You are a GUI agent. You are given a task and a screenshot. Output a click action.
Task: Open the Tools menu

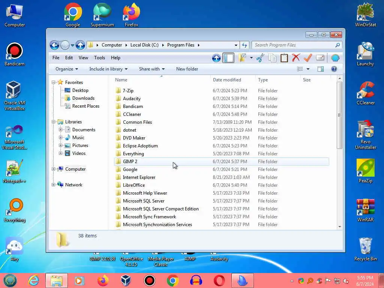click(x=99, y=58)
